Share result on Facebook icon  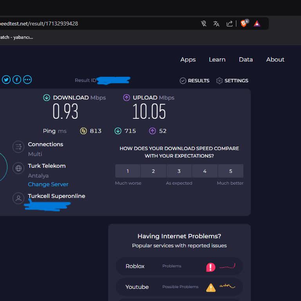coord(17,80)
